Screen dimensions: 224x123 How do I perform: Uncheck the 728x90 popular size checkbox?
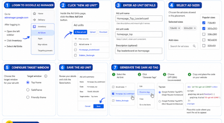coord(204,23)
